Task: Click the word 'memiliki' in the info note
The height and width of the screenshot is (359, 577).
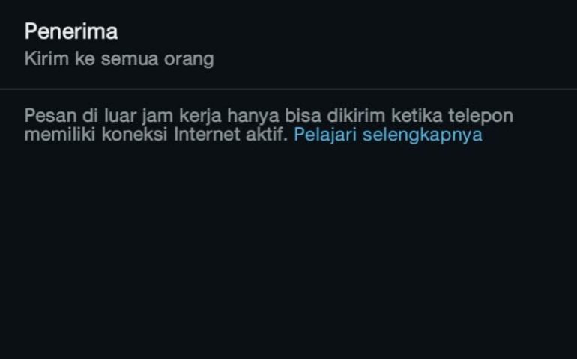Action: click(x=60, y=134)
